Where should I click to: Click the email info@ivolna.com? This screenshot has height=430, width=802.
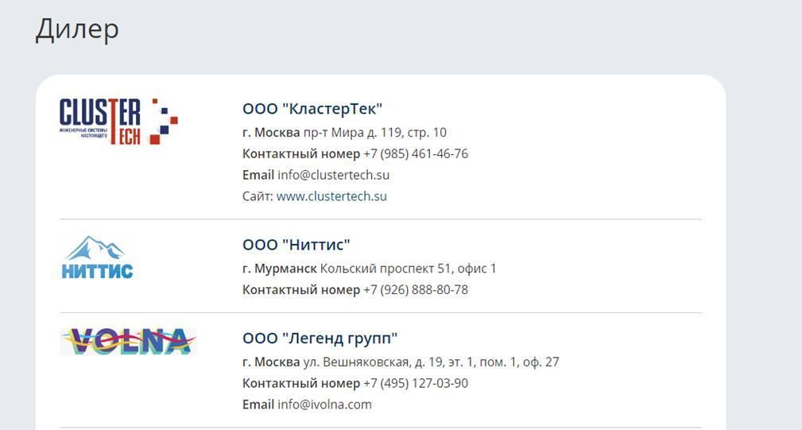[x=324, y=405]
